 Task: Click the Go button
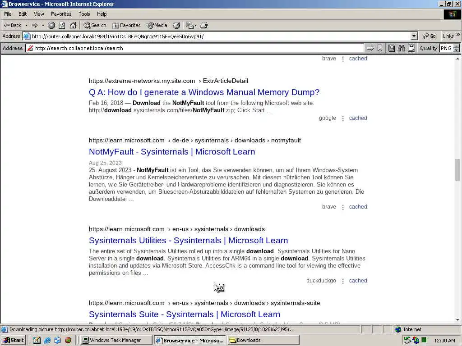pos(429,36)
